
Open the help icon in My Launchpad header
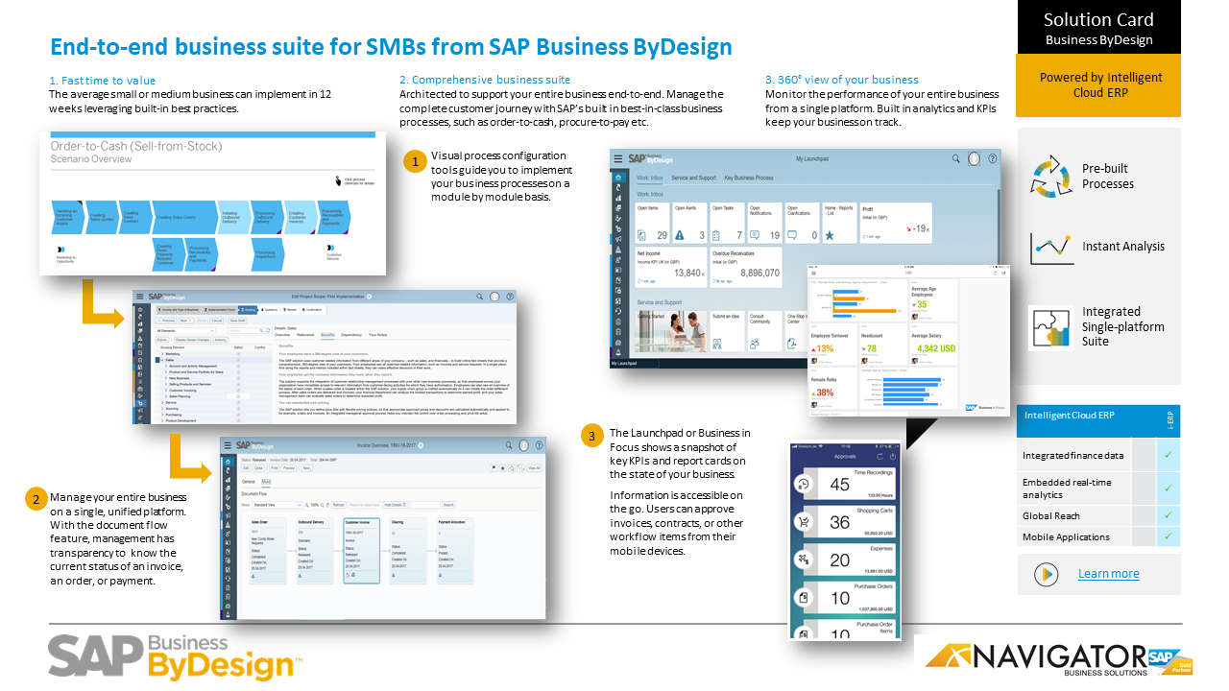(x=992, y=158)
